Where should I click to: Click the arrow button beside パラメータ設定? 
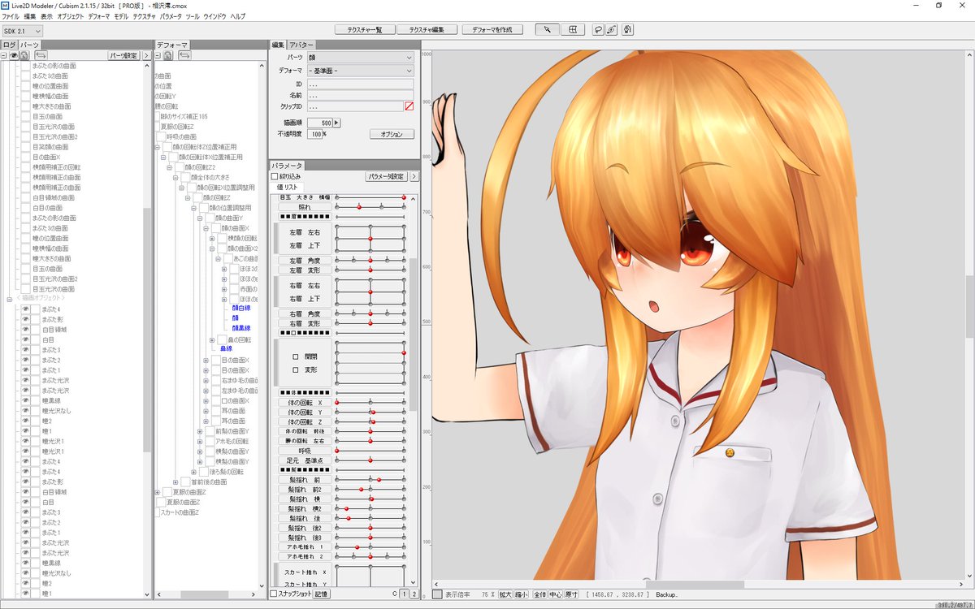click(x=414, y=176)
